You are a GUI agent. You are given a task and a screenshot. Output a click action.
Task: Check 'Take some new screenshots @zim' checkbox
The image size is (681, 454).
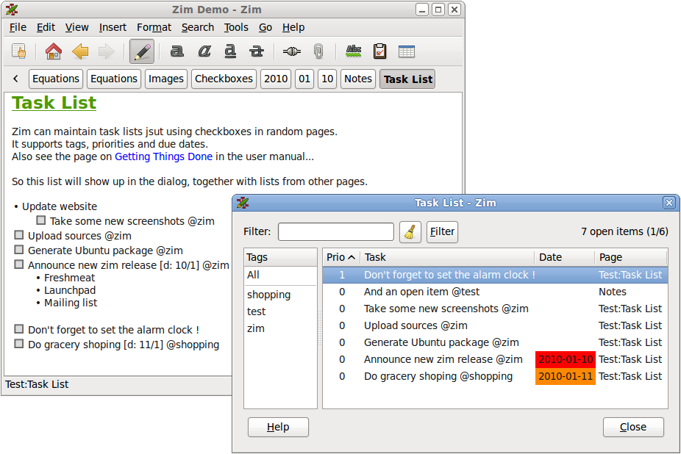[x=41, y=220]
